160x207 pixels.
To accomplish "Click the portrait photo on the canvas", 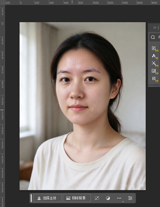I will [x=83, y=106].
